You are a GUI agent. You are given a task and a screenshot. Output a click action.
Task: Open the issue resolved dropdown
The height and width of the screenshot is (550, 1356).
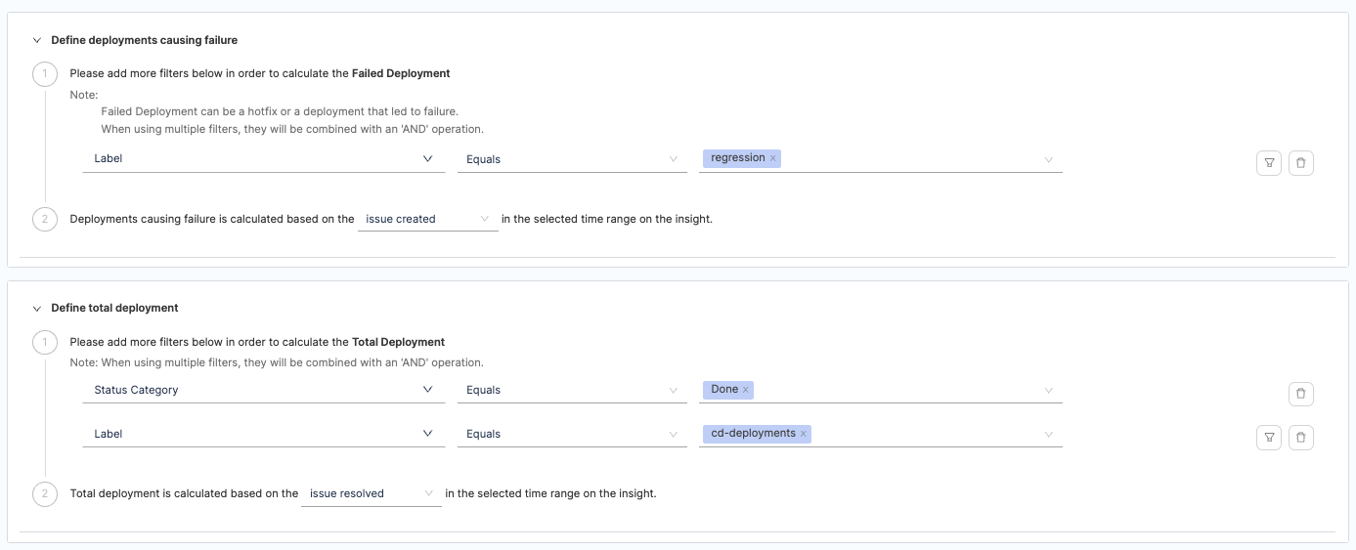(371, 494)
